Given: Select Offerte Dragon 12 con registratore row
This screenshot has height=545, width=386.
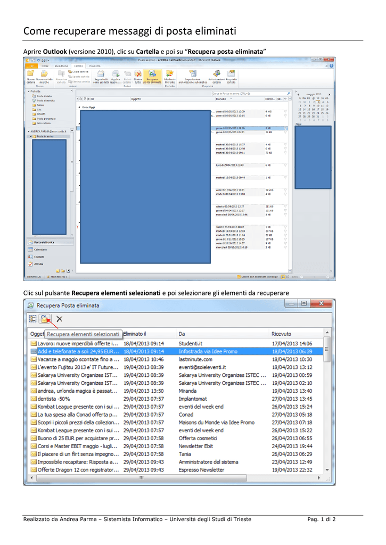Looking at the screenshot, I should point(176,470).
